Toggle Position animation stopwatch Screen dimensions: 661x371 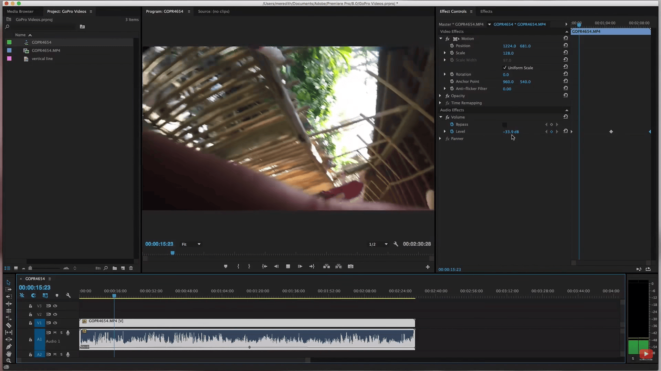point(452,46)
